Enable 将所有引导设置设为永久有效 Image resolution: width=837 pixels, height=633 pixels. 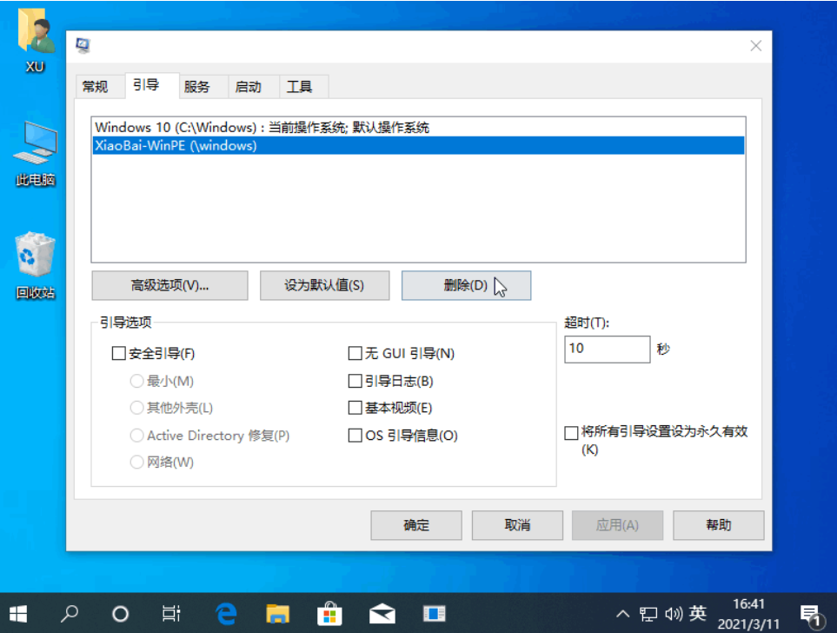tap(571, 432)
